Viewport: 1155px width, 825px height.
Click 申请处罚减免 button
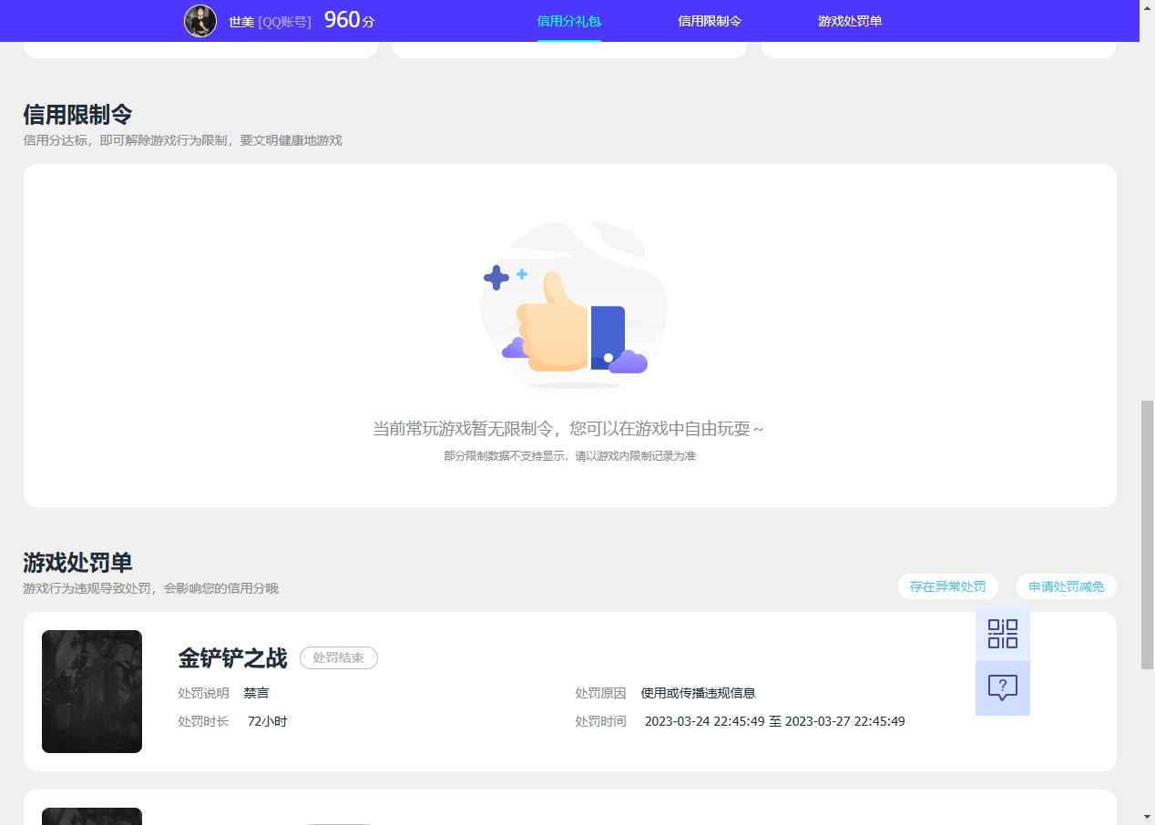[x=1066, y=586]
